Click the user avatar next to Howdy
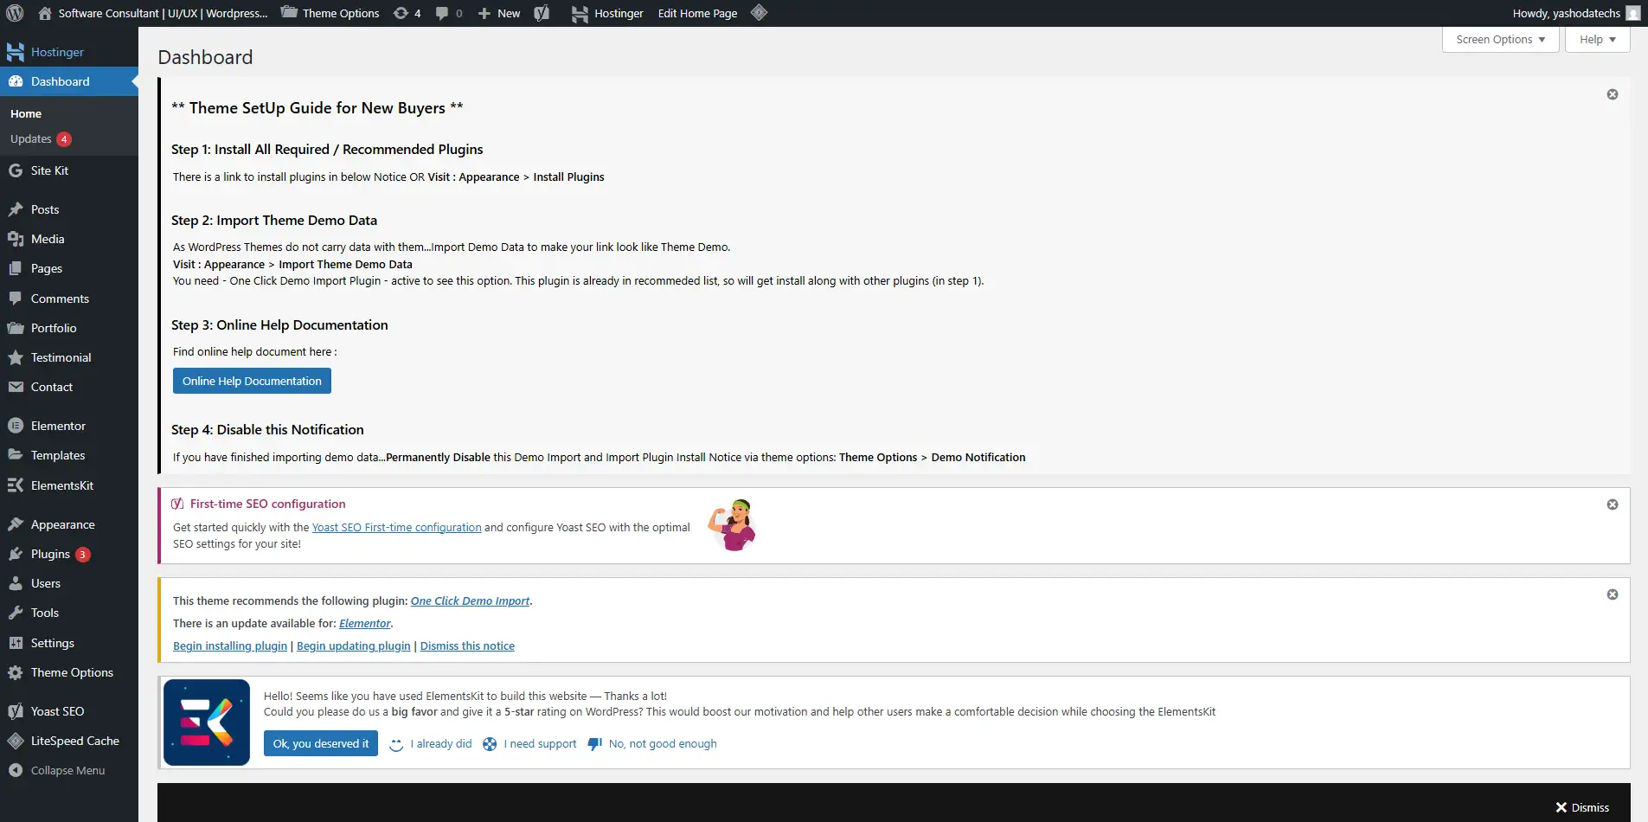1648x822 pixels. [1632, 13]
